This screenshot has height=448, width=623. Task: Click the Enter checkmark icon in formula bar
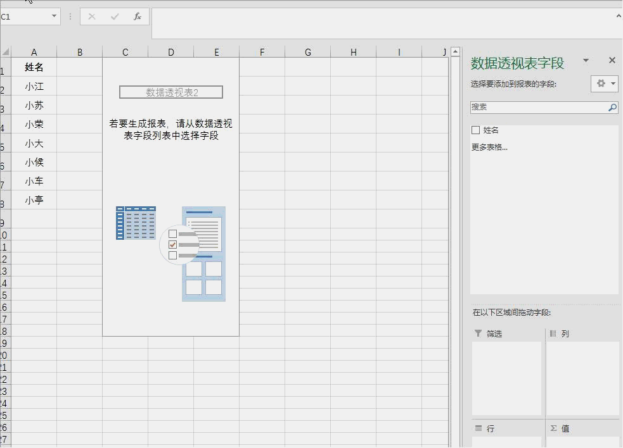click(x=114, y=16)
